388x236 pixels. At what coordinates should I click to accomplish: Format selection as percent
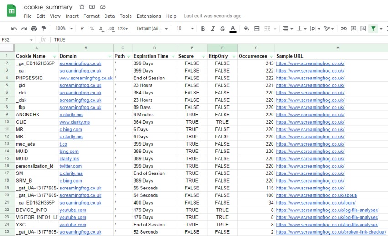pyautogui.click(x=92, y=29)
